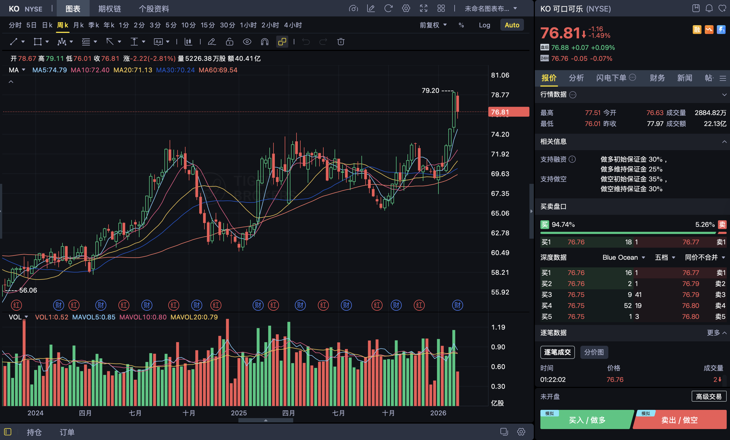Image resolution: width=730 pixels, height=440 pixels.
Task: Toggle Log scale on chart
Action: point(484,25)
